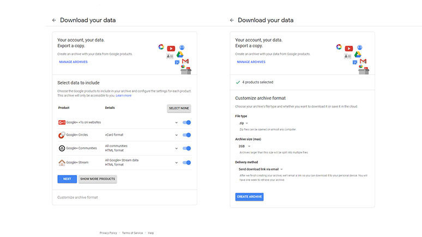Expand Google+ Circles row options

[x=176, y=135]
